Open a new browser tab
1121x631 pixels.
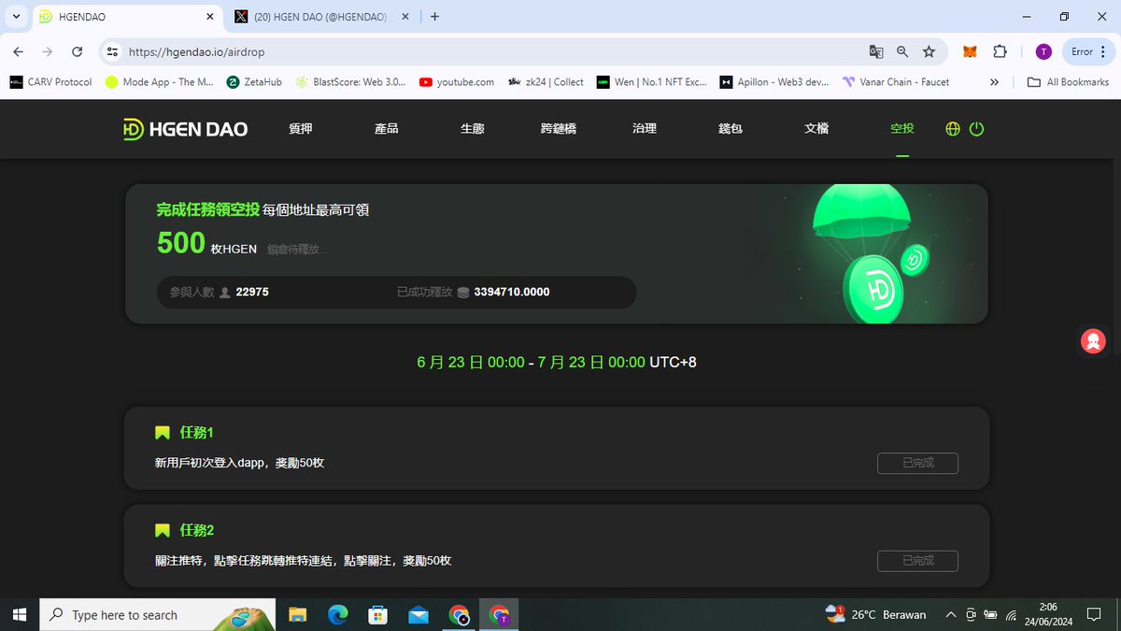[434, 17]
